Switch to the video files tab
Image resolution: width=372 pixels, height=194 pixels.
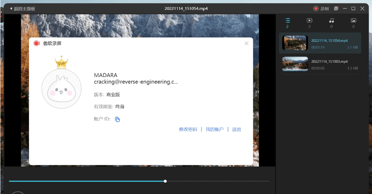click(310, 23)
